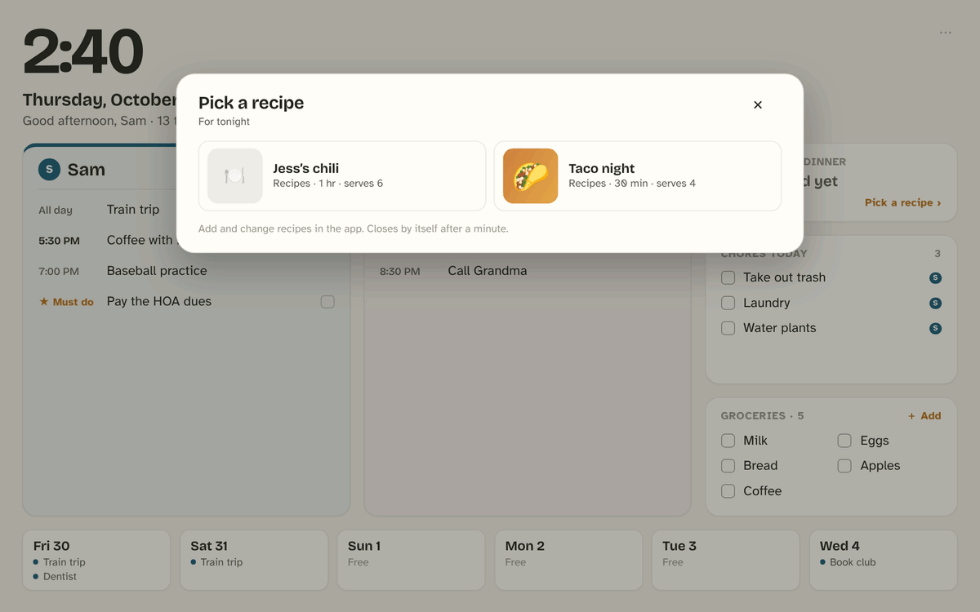Click the S badge next to Laundry

936,303
